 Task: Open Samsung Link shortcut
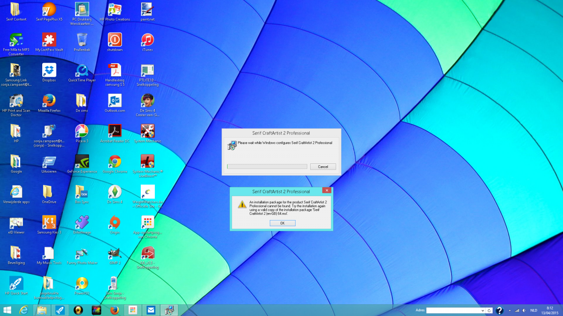(x=16, y=75)
